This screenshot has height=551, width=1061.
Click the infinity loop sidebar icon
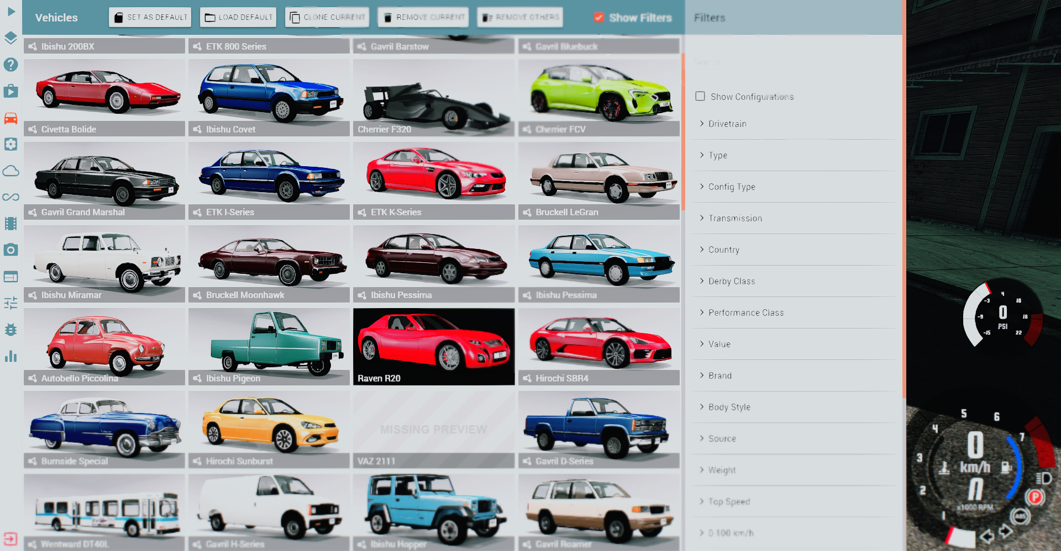11,197
